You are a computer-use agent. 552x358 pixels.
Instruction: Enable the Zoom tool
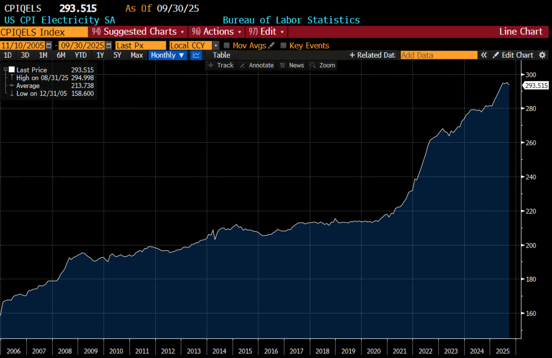click(323, 65)
